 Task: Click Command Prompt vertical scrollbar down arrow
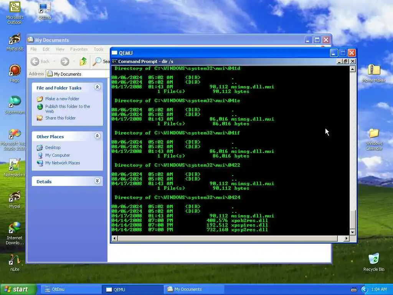[x=352, y=232]
